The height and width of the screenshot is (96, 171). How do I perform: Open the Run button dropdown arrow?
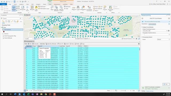169,84
